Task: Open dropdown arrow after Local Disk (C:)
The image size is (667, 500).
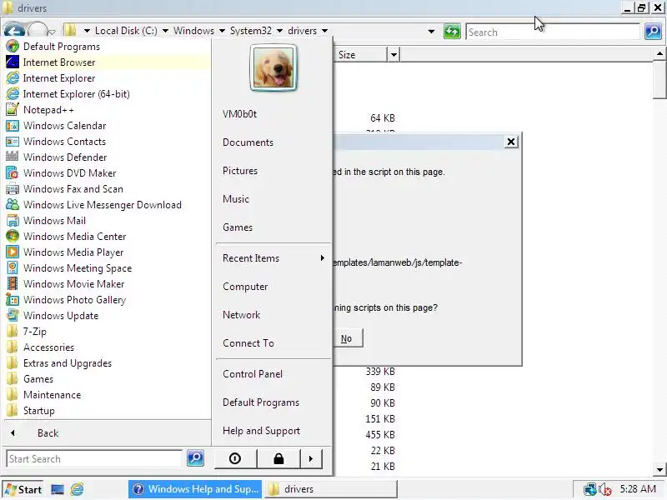Action: (x=165, y=31)
